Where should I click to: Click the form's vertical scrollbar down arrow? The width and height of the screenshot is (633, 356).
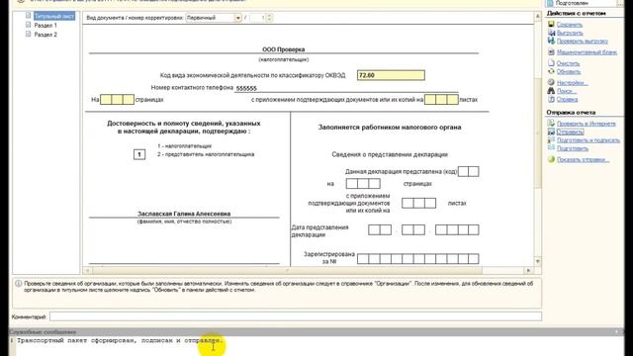click(537, 261)
